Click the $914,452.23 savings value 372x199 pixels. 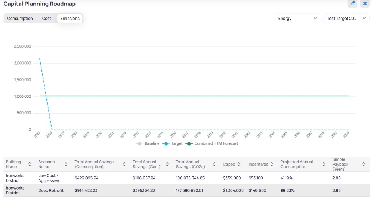(86, 190)
